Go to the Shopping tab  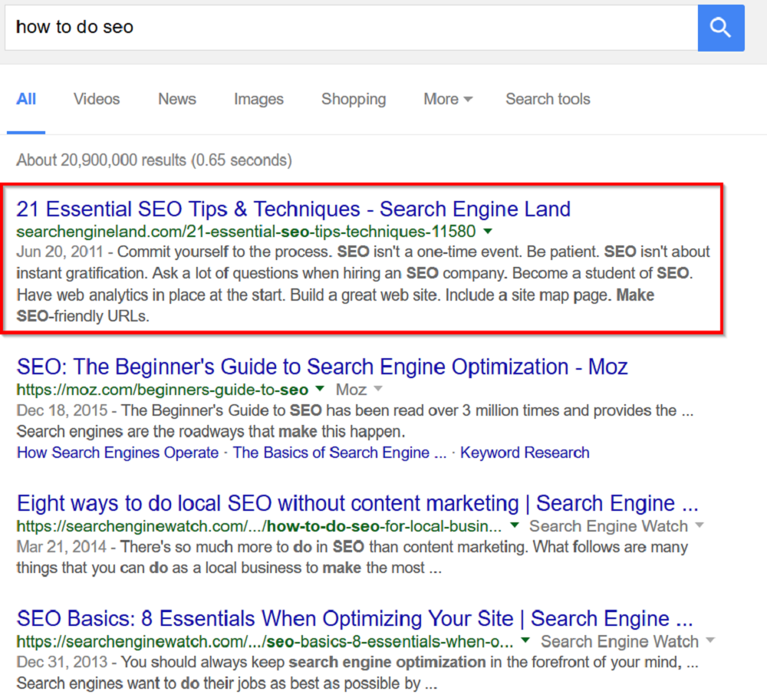pos(354,99)
